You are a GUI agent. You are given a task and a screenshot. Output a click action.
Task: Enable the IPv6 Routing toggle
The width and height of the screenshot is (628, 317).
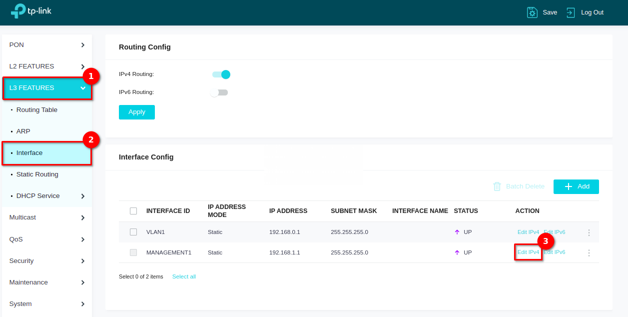pyautogui.click(x=219, y=92)
